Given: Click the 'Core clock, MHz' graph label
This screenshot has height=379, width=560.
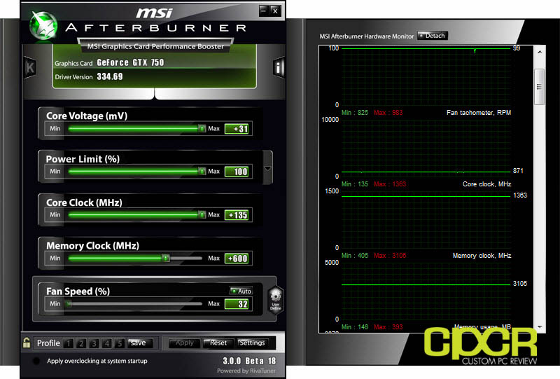Looking at the screenshot, I should (486, 184).
